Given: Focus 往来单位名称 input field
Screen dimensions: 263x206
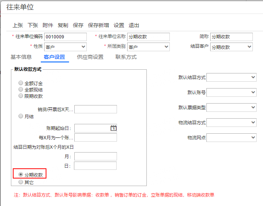Looking at the screenshot, I should click(x=148, y=37).
